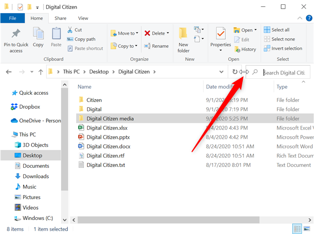Click the Copy ribbon icon

click(x=38, y=33)
